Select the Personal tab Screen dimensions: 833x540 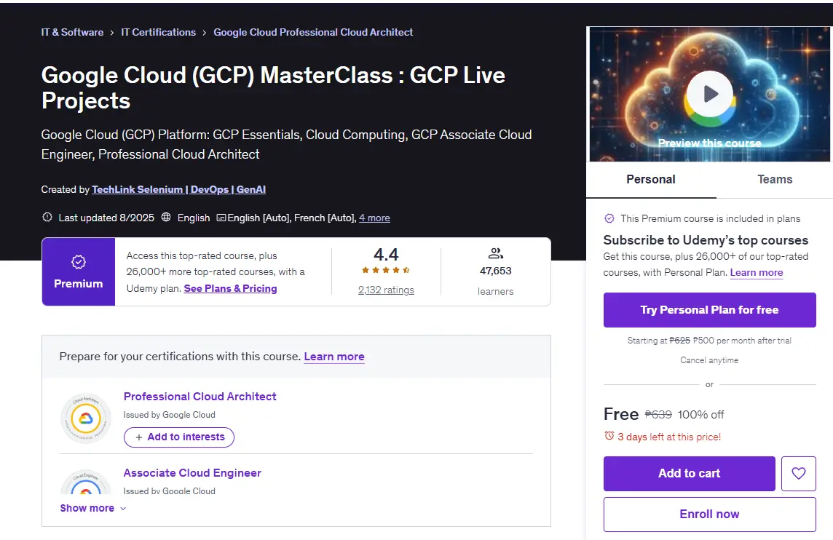pyautogui.click(x=651, y=180)
